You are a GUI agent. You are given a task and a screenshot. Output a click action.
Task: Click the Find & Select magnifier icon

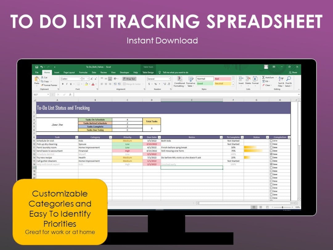[288, 77]
